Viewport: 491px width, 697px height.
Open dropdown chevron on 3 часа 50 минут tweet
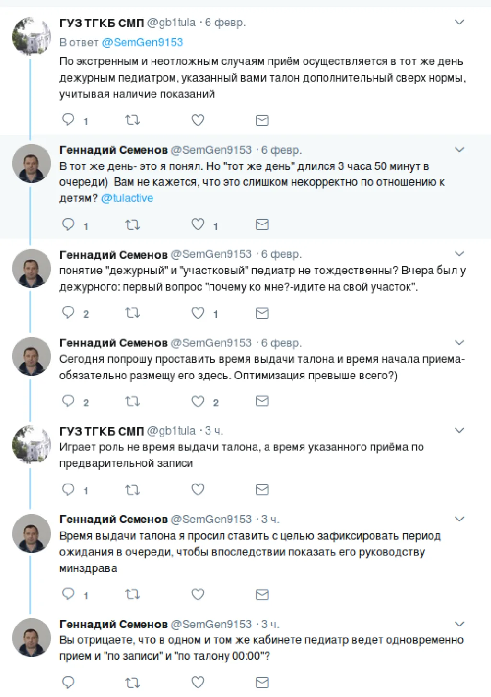click(x=459, y=150)
